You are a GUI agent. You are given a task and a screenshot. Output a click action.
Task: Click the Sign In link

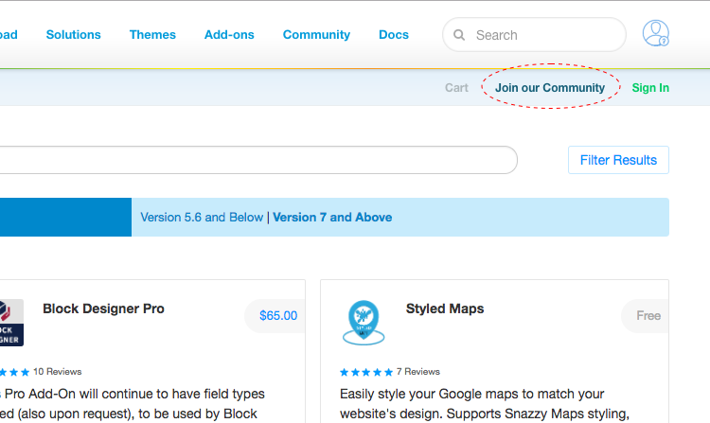pyautogui.click(x=650, y=88)
